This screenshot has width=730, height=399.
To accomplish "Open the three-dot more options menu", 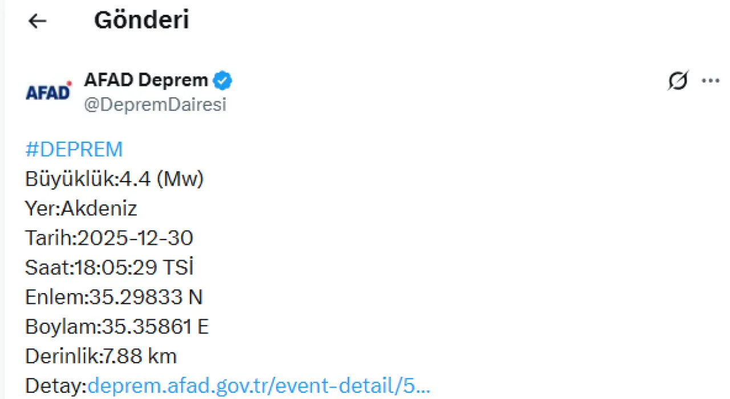I will click(710, 81).
